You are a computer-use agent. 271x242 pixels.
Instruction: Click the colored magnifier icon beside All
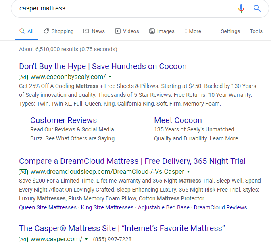point(22,31)
